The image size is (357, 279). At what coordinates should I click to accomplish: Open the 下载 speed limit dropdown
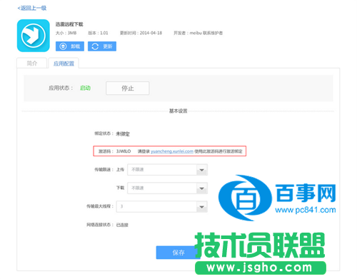(167, 188)
